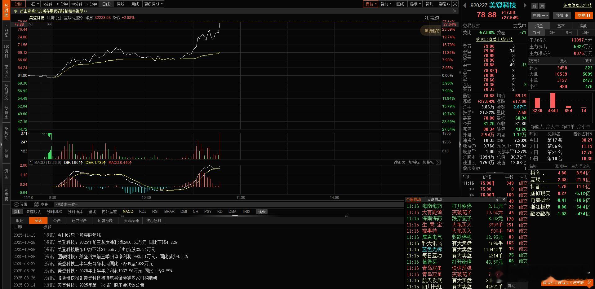Expand the 更多周期 dropdown
This screenshot has height=289, width=595.
[x=153, y=4]
